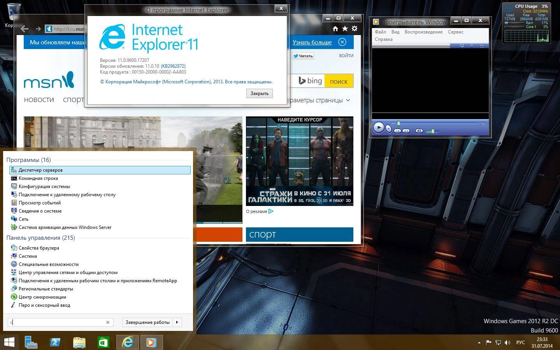The height and width of the screenshot is (350, 560).
Task: Click the Internet Explorer address bar
Action: click(65, 29)
